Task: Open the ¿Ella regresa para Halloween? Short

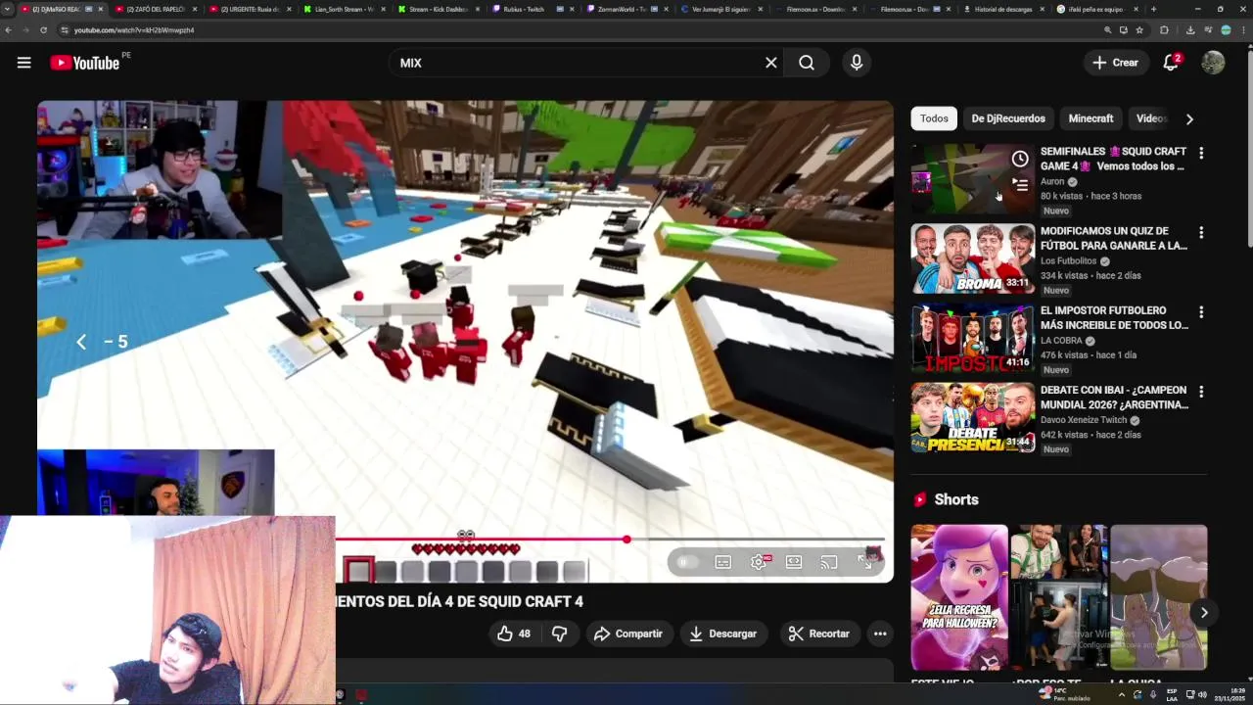Action: coord(959,597)
